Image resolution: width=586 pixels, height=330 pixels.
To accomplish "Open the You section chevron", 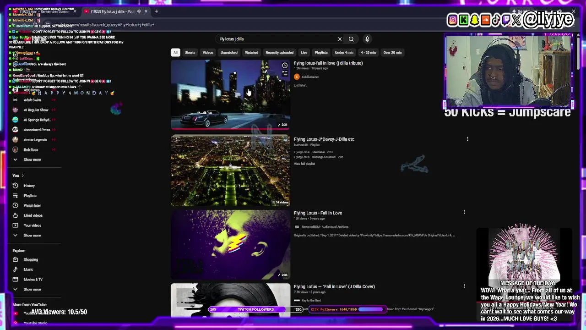I will (x=22, y=176).
